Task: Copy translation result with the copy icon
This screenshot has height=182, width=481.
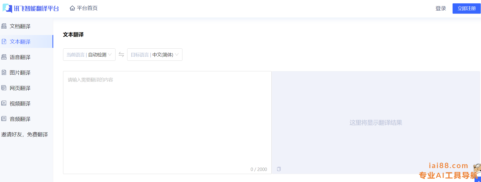Action: [279, 169]
